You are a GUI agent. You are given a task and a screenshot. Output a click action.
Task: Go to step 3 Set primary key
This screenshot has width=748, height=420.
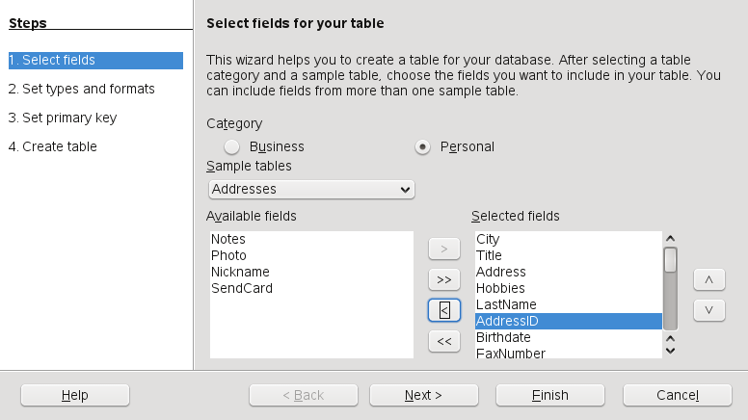click(63, 118)
